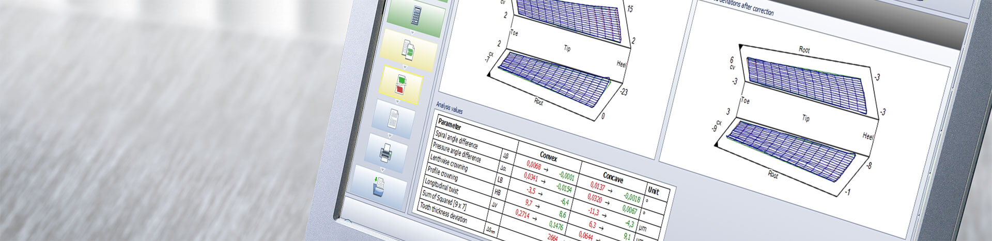Click the red concave value 6,3
The image size is (992, 241).
(592, 225)
